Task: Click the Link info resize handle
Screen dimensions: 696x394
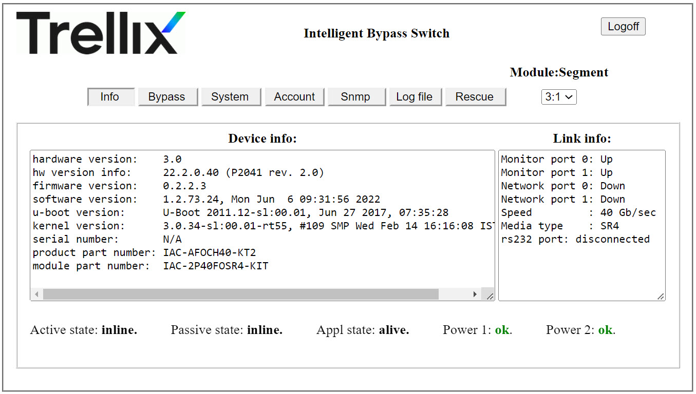Action: 661,296
